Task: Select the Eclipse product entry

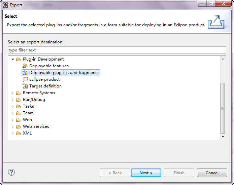Action: pyautogui.click(x=44, y=79)
